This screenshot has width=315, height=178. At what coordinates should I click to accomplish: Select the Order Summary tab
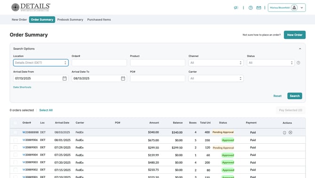point(42,20)
